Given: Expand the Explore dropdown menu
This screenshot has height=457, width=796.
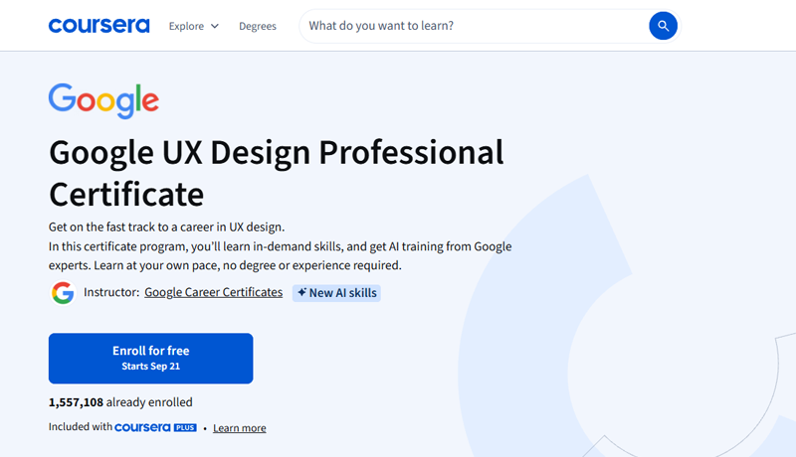Looking at the screenshot, I should (194, 26).
